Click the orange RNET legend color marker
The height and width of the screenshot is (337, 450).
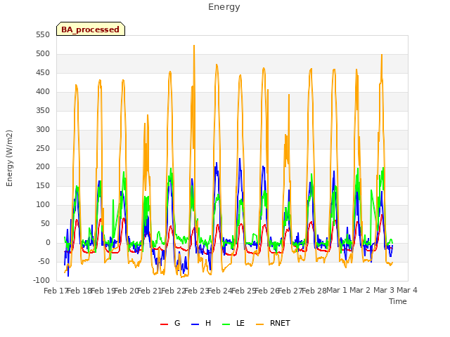[259, 324]
